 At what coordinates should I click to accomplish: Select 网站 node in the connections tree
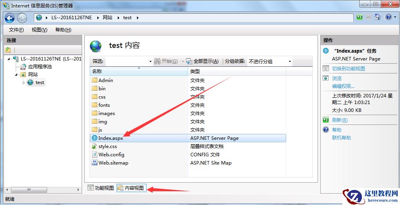coord(33,75)
